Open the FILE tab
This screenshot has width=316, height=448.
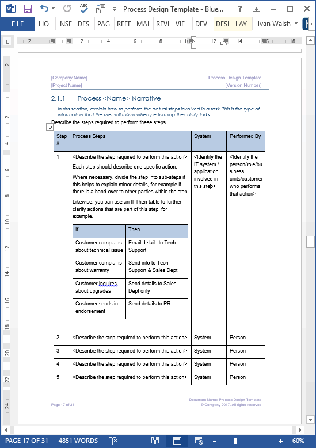click(17, 24)
